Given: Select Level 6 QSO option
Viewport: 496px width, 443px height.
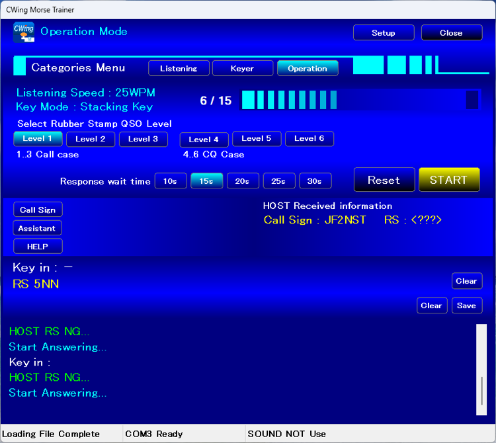Looking at the screenshot, I should 309,139.
